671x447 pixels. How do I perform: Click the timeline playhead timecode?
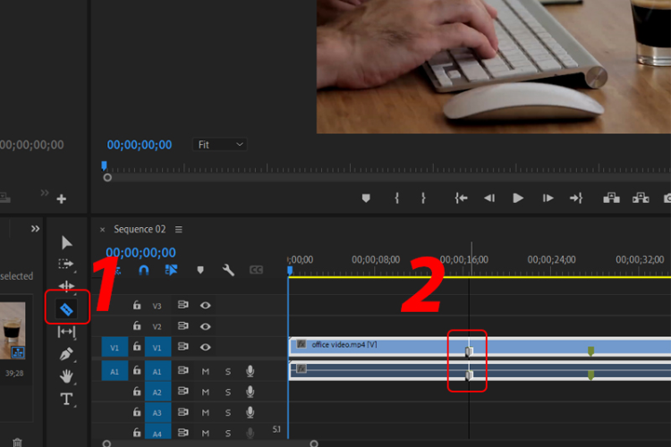140,252
